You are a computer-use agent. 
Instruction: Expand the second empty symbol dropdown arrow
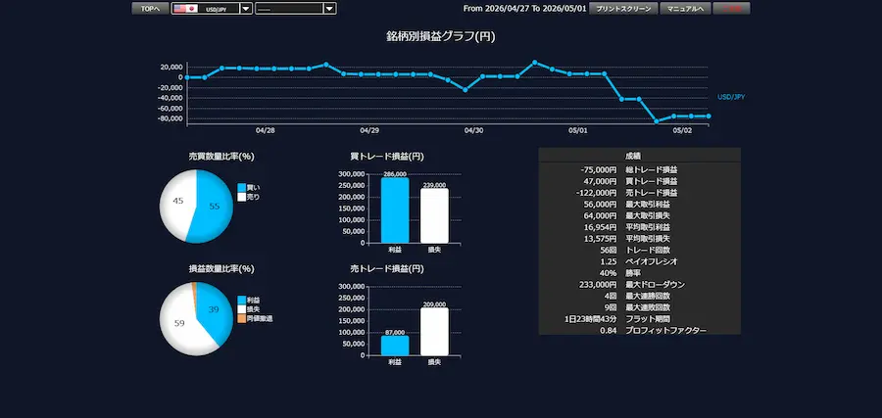pos(330,9)
